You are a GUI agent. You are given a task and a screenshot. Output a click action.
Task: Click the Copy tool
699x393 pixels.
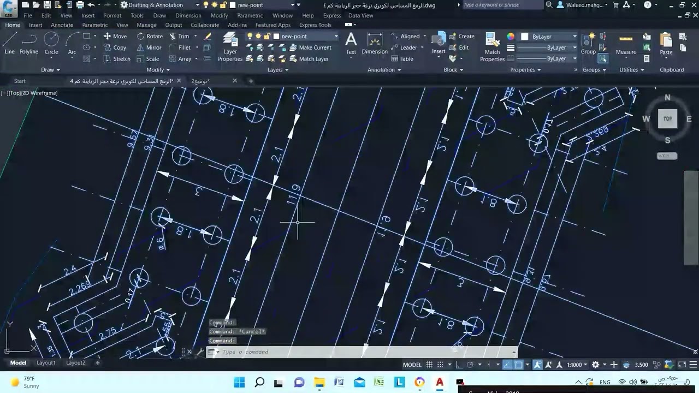pos(115,47)
